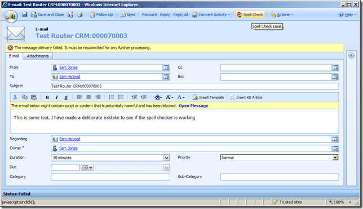Viewport: 363px width, 209px height.
Task: Open the Duration dropdown
Action: pos(166,158)
